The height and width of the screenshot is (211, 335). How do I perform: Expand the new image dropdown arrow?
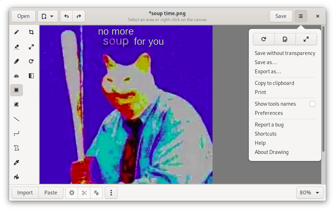52,16
